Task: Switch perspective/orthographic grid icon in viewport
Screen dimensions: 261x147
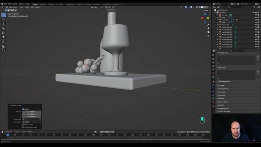Action: (x=208, y=36)
